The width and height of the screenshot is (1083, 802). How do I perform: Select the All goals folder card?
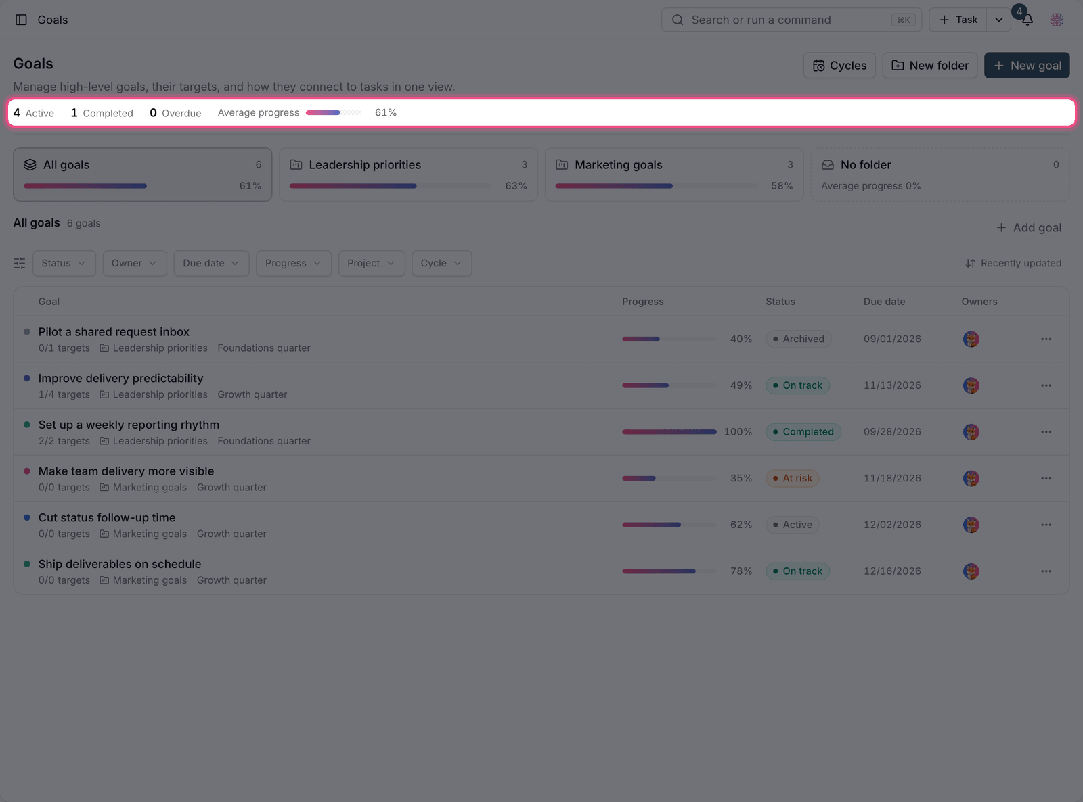tap(143, 174)
